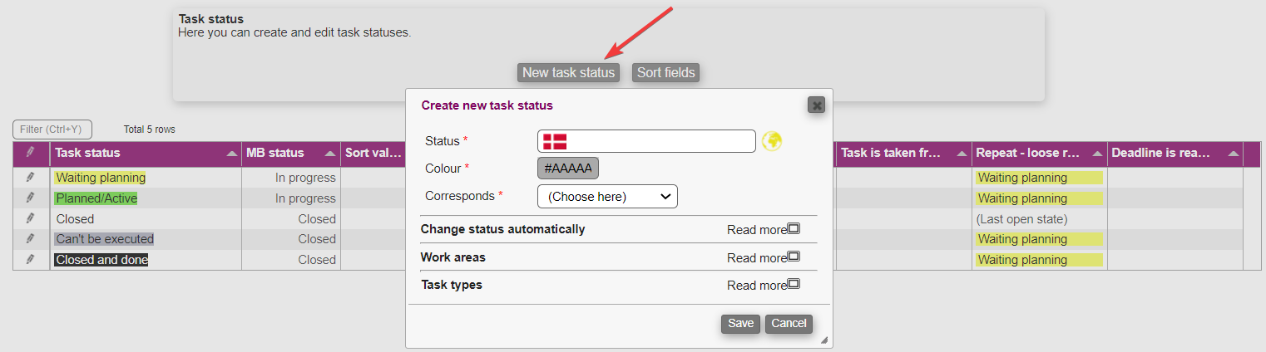The height and width of the screenshot is (352, 1266).
Task: Open the #AAAAA colour picker swatch
Action: (x=568, y=169)
